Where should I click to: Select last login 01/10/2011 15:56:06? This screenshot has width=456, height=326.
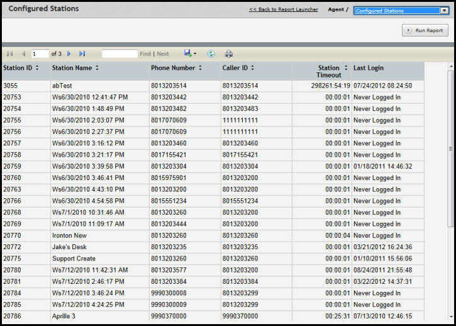tap(382, 259)
